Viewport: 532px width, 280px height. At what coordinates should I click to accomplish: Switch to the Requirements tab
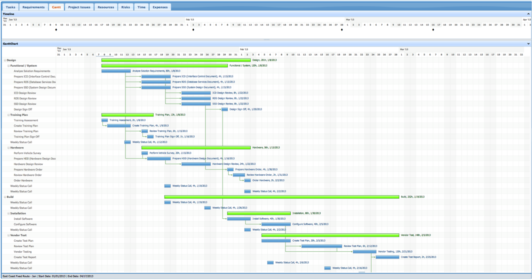coord(34,7)
